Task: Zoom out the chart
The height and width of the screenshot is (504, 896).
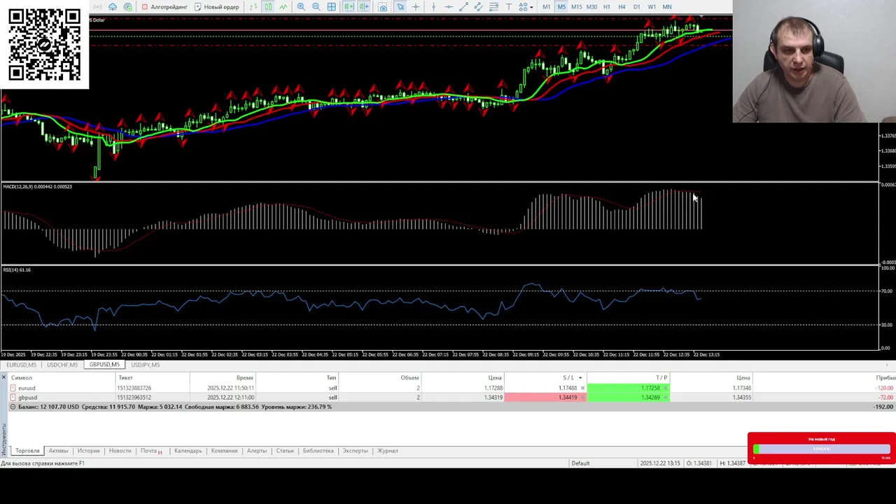Action: tap(316, 6)
